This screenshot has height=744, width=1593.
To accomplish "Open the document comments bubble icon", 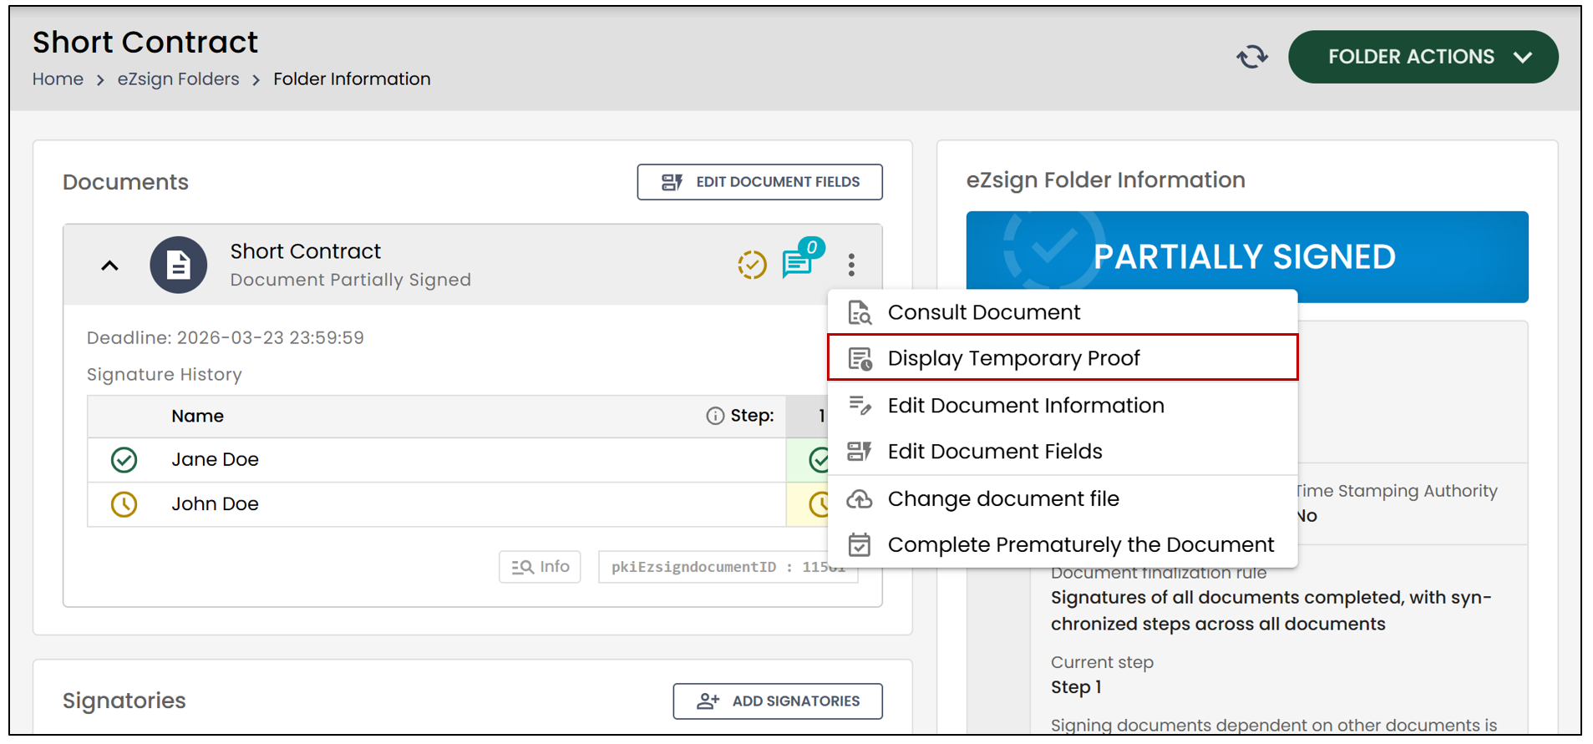I will 798,263.
